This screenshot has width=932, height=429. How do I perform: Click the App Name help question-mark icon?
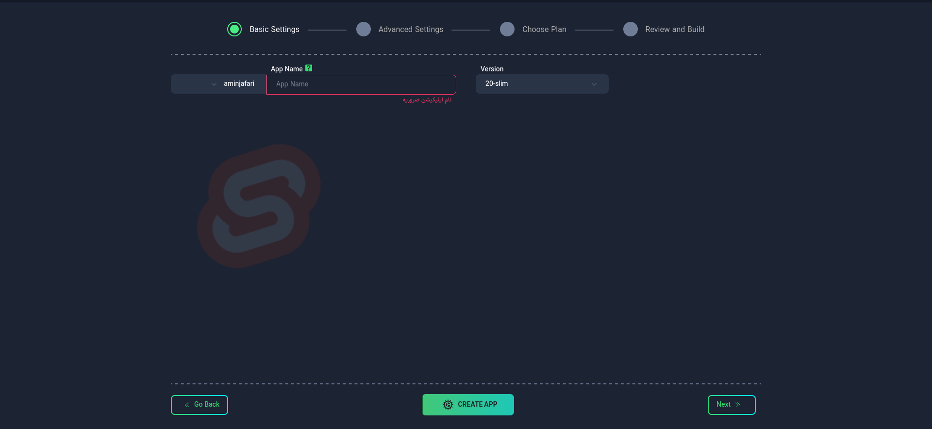click(x=309, y=68)
